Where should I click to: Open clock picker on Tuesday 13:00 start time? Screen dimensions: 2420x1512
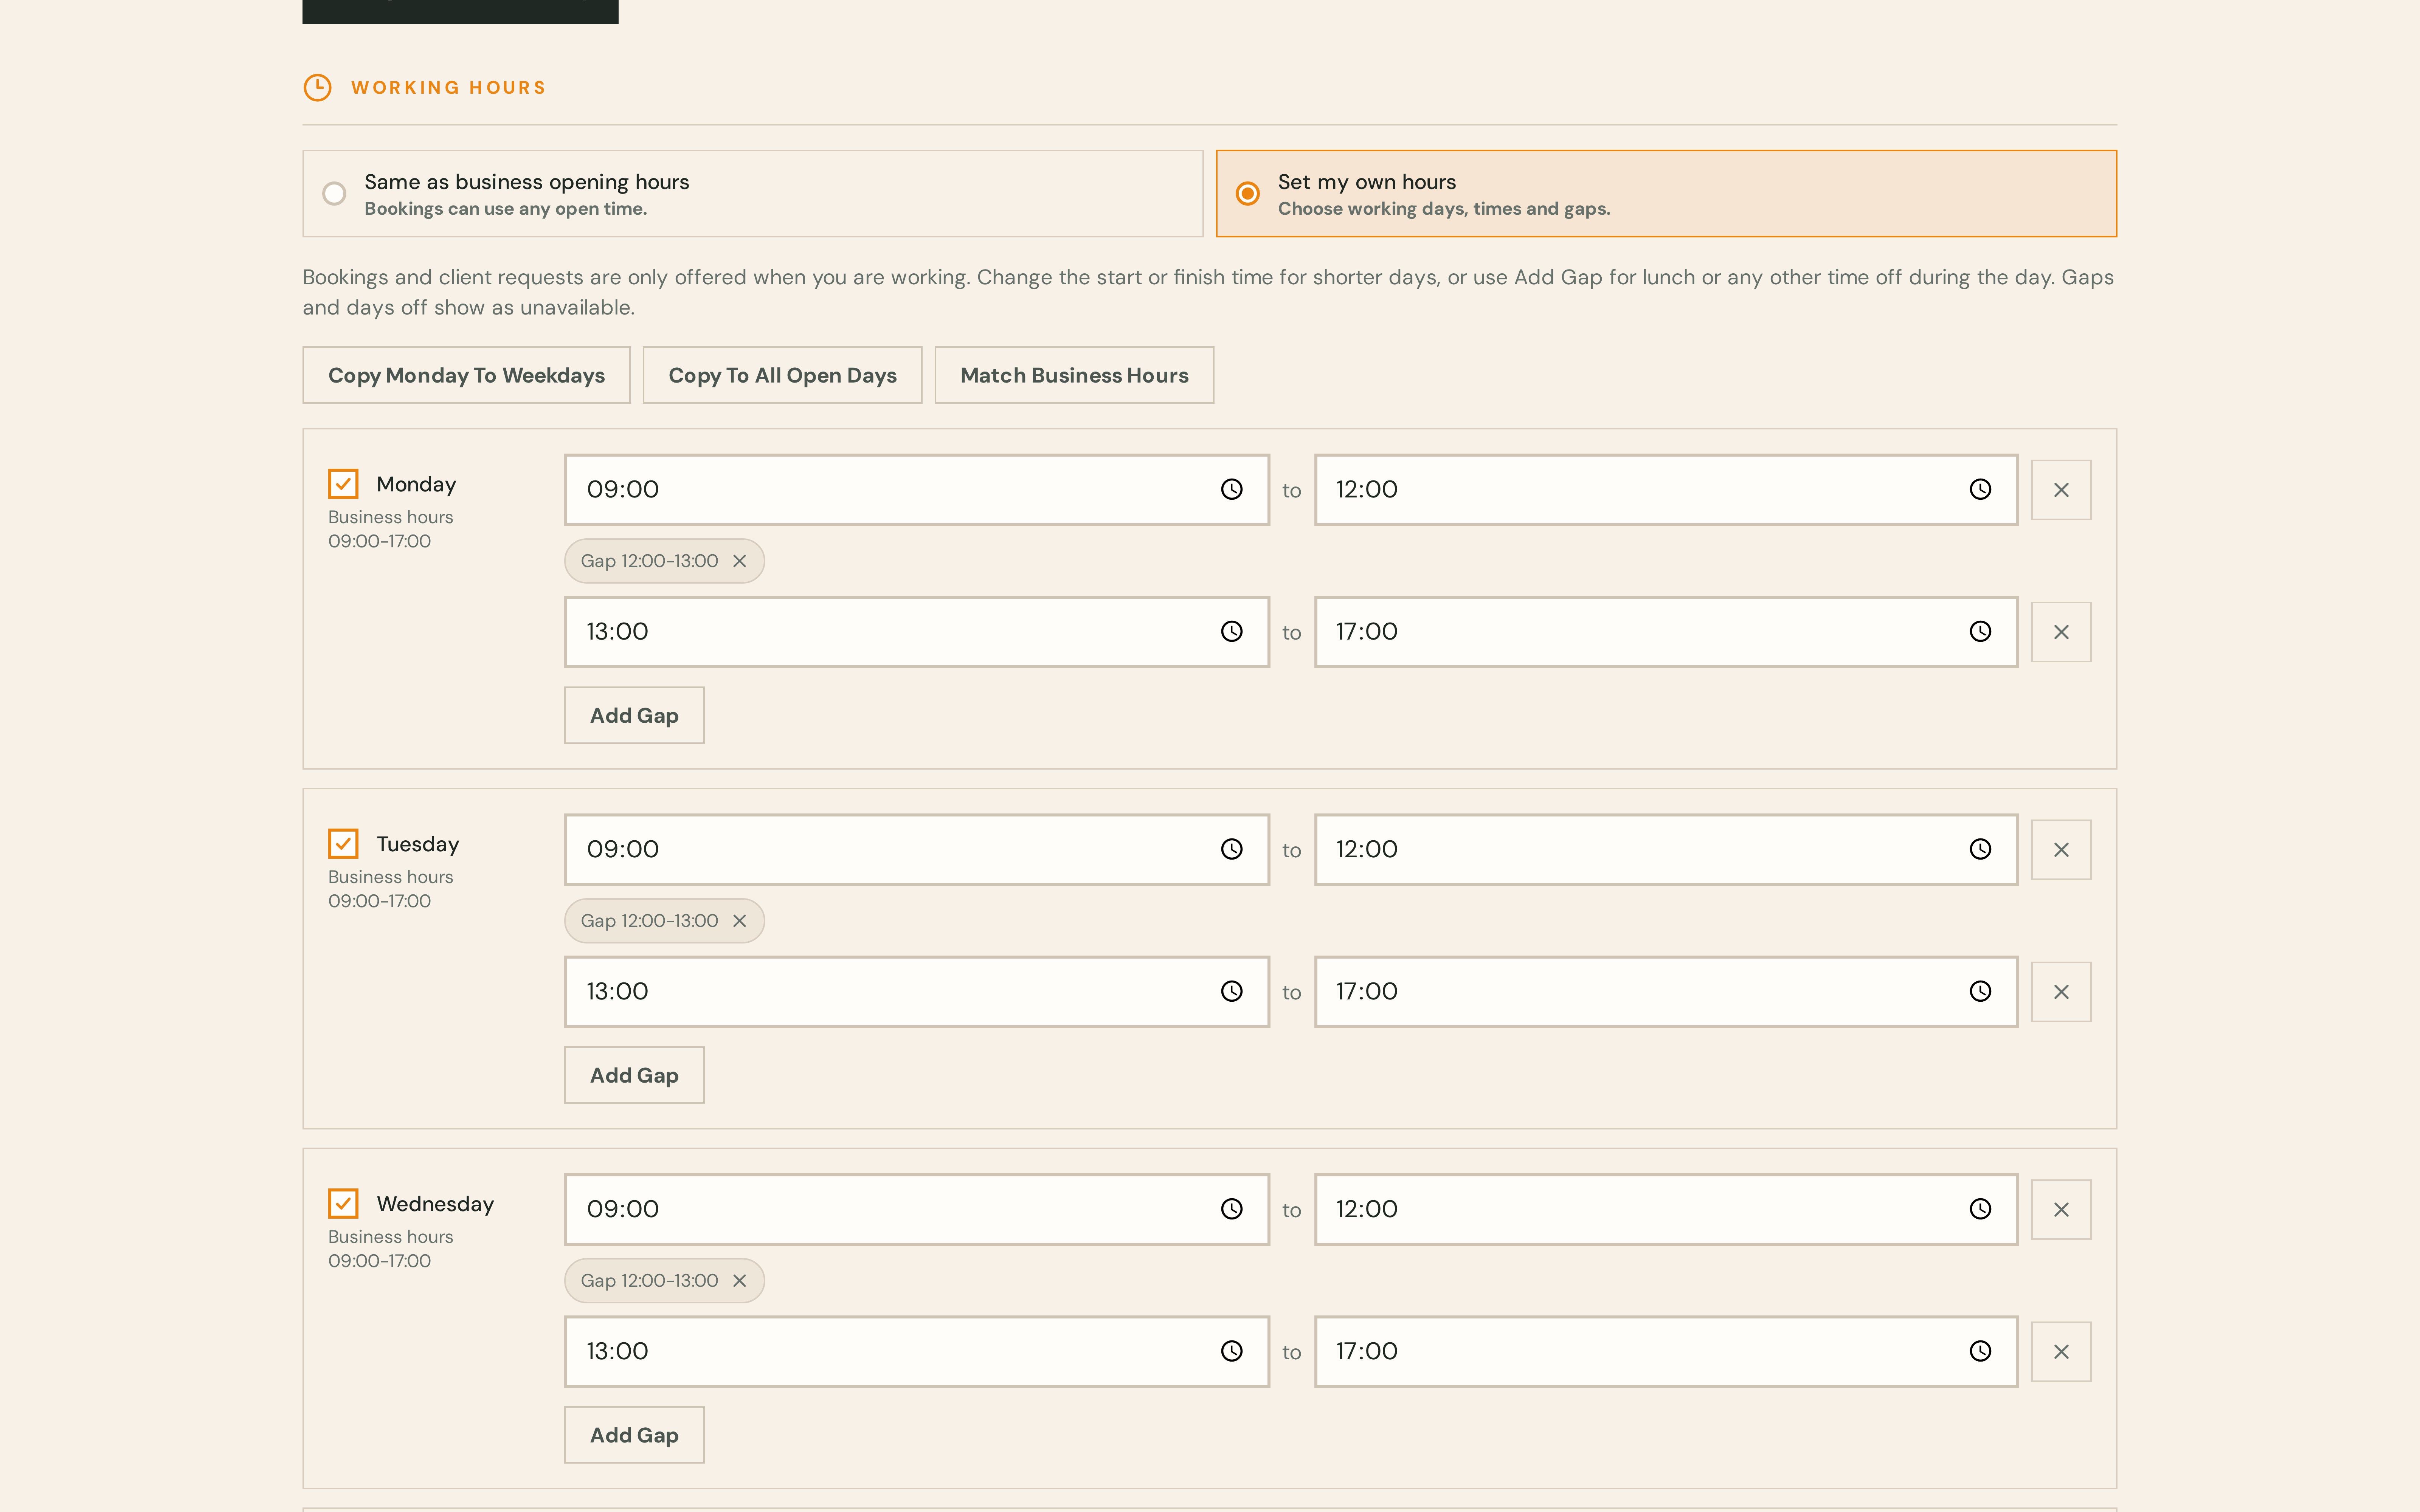(1231, 991)
